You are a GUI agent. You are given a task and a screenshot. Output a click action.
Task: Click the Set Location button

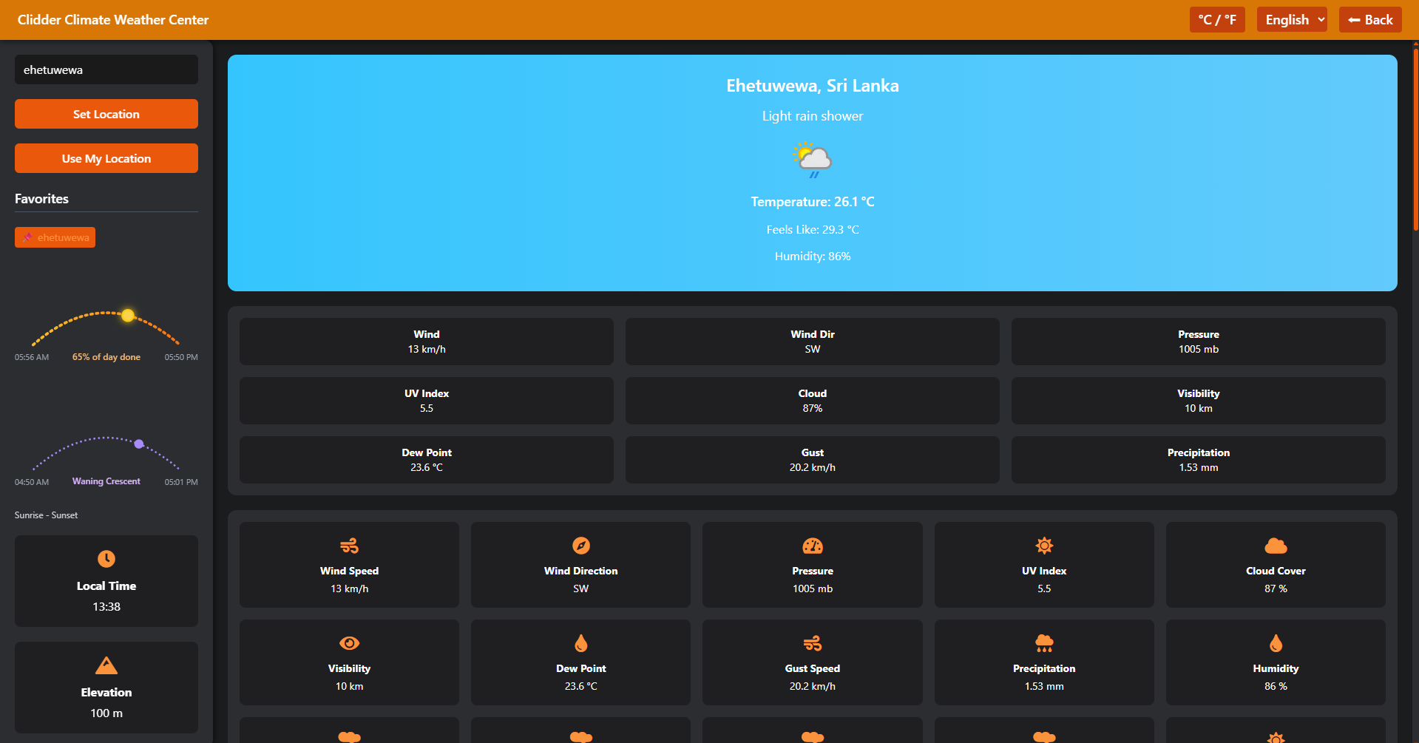click(106, 114)
